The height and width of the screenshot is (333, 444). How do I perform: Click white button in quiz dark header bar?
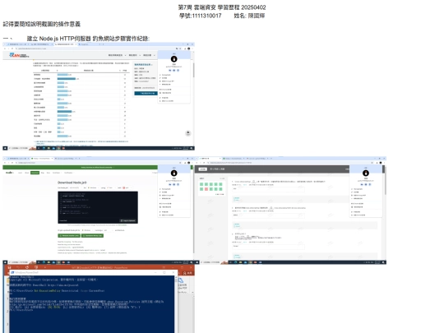203,169
